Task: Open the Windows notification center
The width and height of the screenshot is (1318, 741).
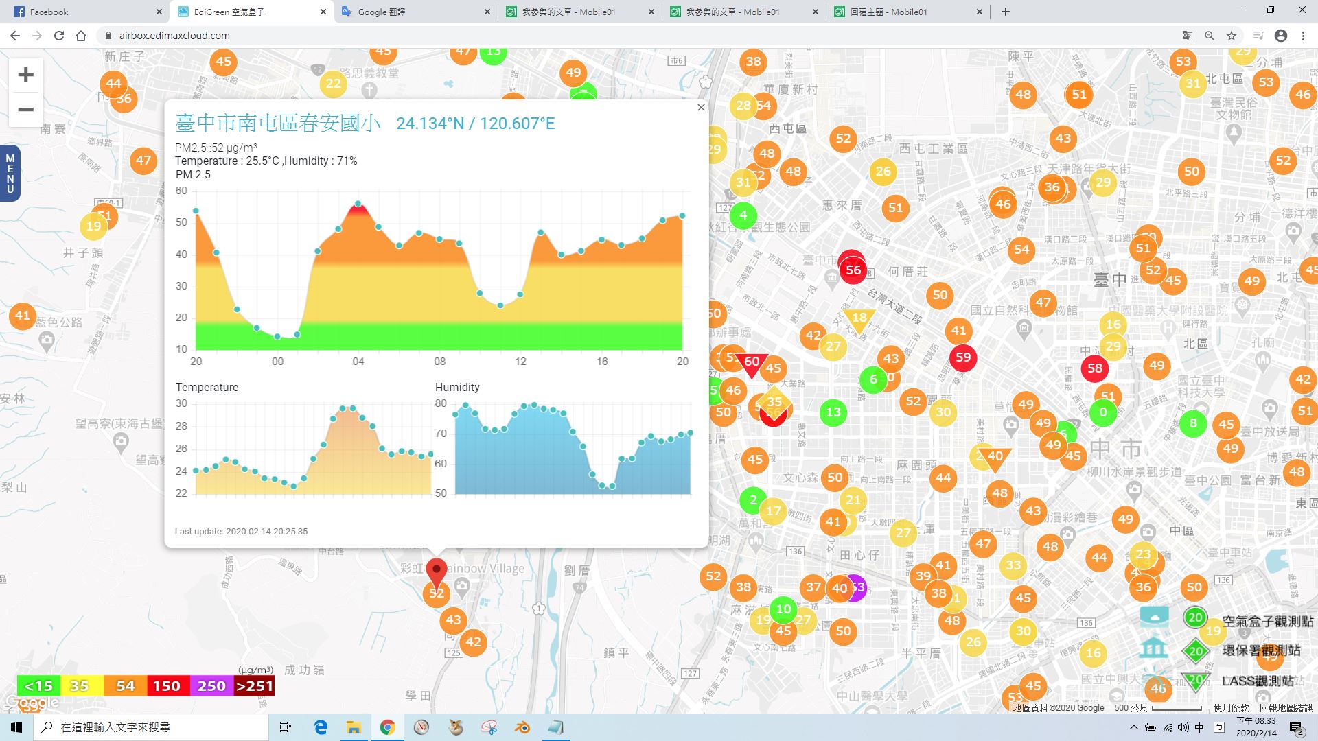Action: [x=1297, y=728]
